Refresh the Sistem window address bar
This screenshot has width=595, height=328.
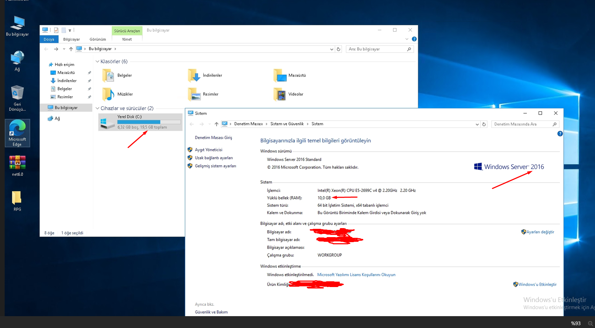(484, 124)
